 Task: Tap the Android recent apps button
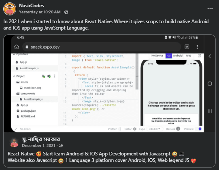210,111
